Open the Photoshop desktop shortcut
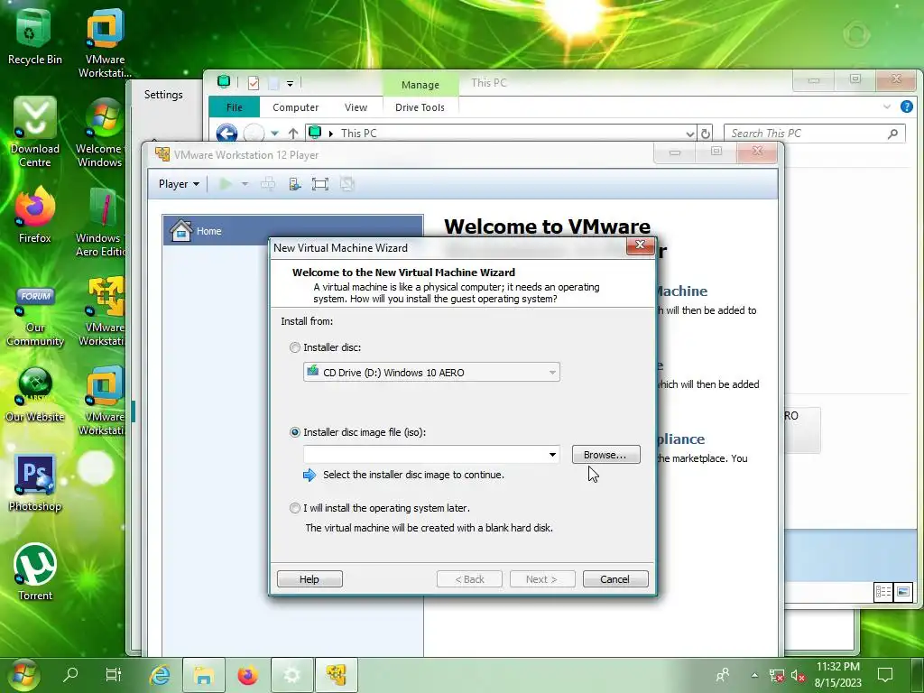 [x=35, y=484]
